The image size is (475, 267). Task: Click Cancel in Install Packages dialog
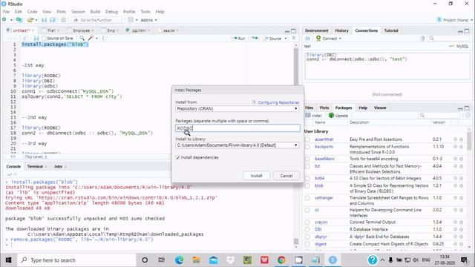[286, 176]
